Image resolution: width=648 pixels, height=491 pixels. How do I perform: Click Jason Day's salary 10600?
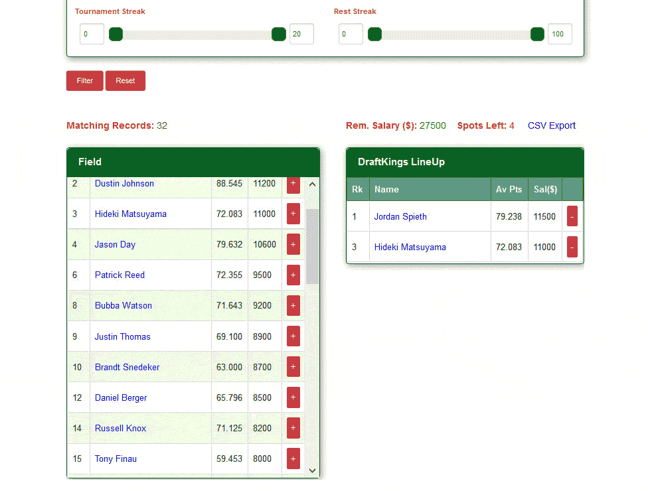click(264, 244)
